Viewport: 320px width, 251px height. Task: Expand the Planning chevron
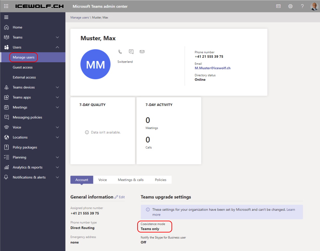pyautogui.click(x=57, y=157)
